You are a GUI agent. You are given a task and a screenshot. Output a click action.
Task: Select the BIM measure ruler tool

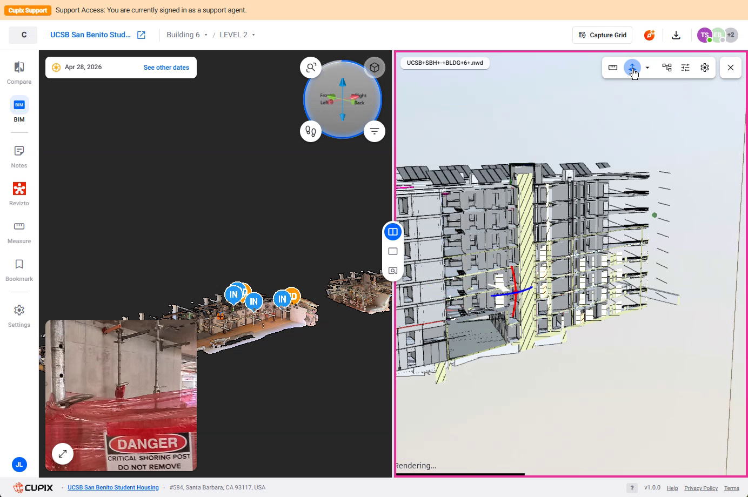613,68
